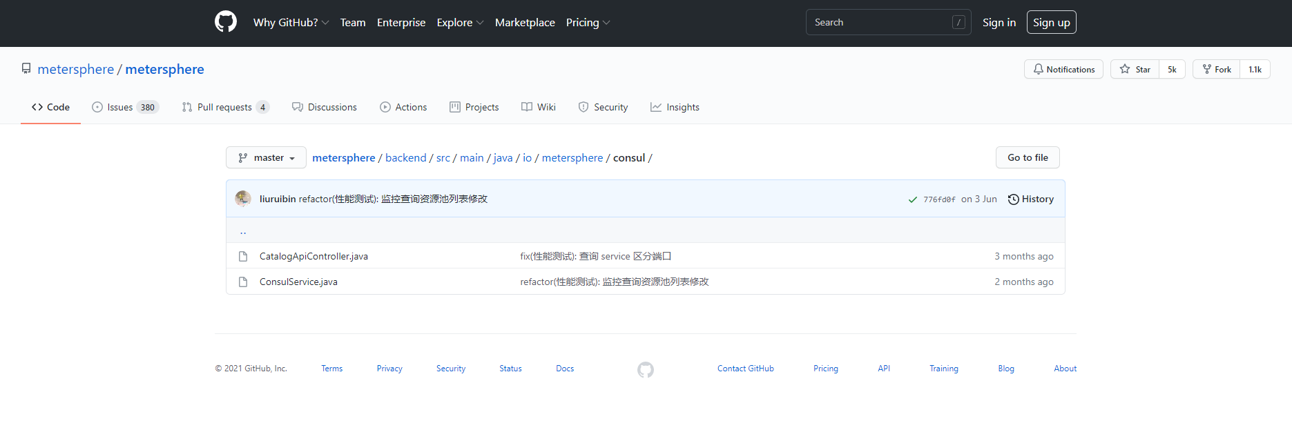
Task: Open the bold metersphere repository link
Action: [x=164, y=69]
